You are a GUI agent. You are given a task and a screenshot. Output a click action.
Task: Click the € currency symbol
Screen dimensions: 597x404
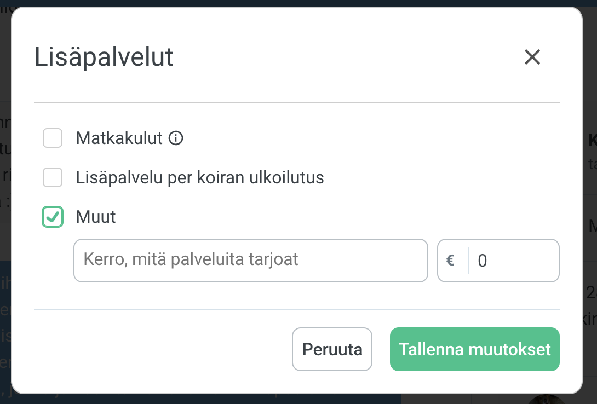tap(450, 261)
